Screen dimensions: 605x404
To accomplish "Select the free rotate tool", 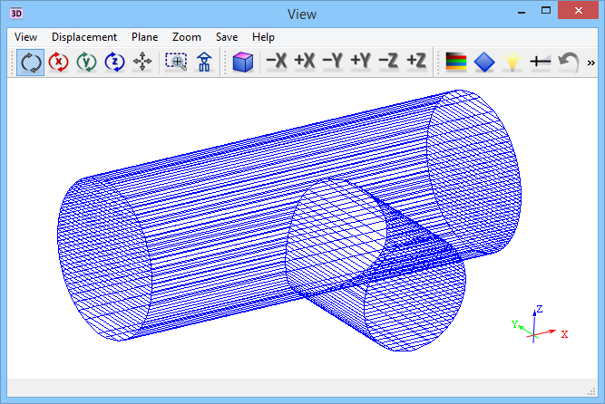I will [31, 63].
